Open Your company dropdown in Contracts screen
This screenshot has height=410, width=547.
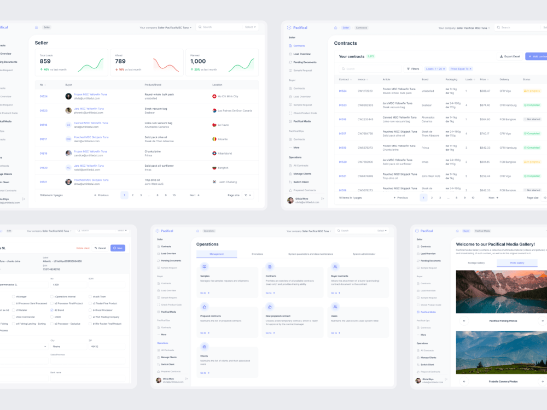pyautogui.click(x=464, y=28)
